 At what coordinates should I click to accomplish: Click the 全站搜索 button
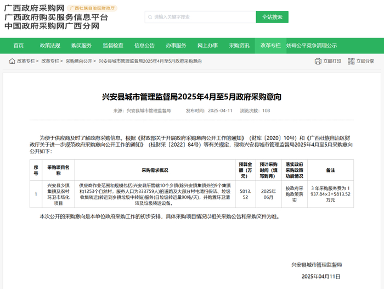click(272, 17)
